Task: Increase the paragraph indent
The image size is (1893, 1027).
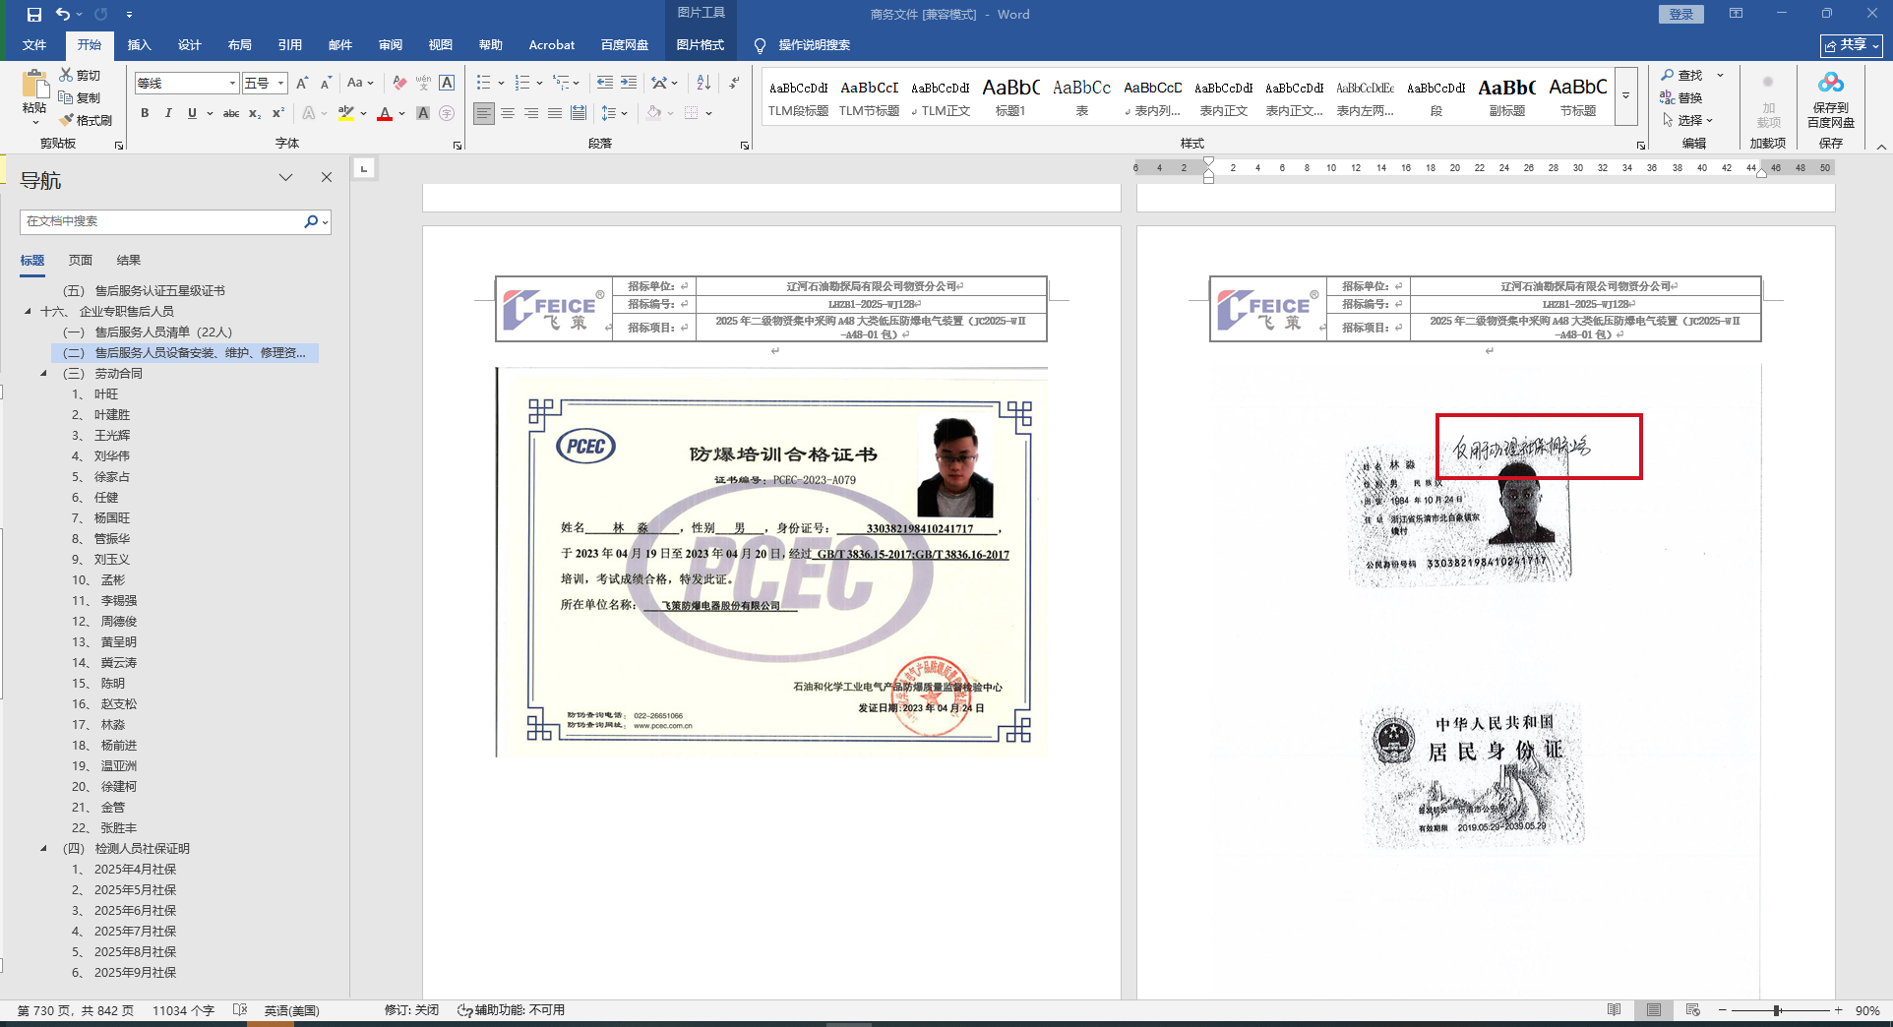Action: 629,83
